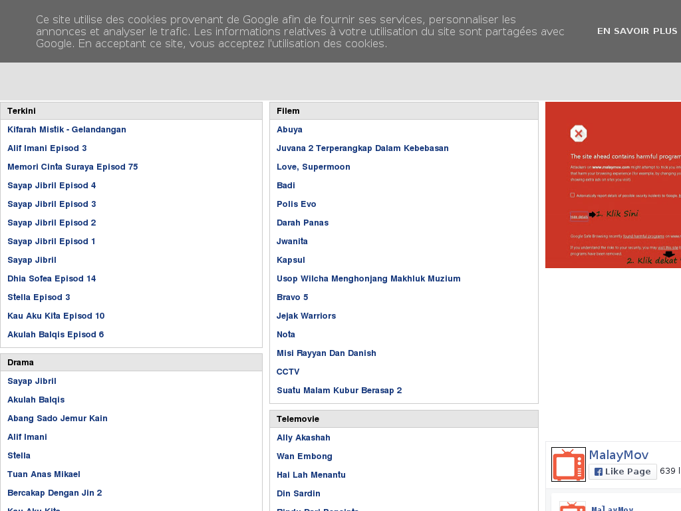This screenshot has width=681, height=511.
Task: Open Usop Wilcha Menghonjang Makhluk Muzium
Action: pos(368,279)
